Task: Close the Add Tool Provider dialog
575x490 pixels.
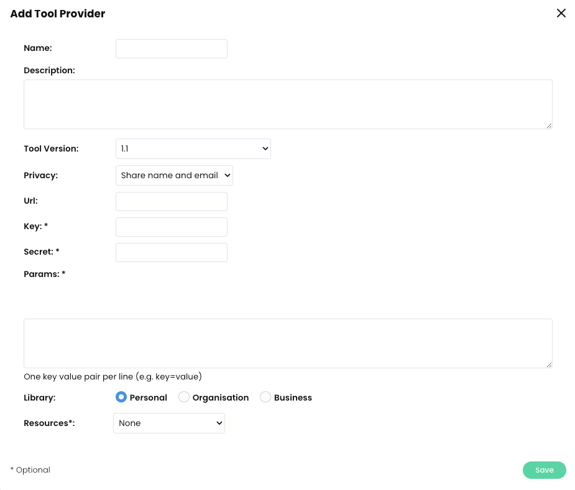Action: pyautogui.click(x=561, y=12)
